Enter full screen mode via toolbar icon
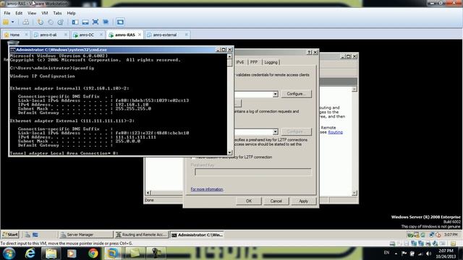This screenshot has height=260, width=463. tap(95, 22)
